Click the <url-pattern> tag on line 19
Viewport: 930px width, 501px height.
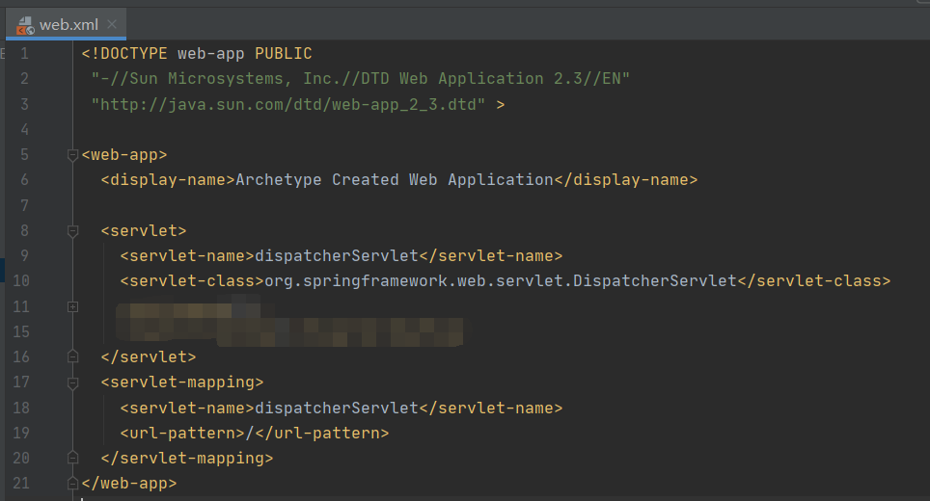[182, 433]
